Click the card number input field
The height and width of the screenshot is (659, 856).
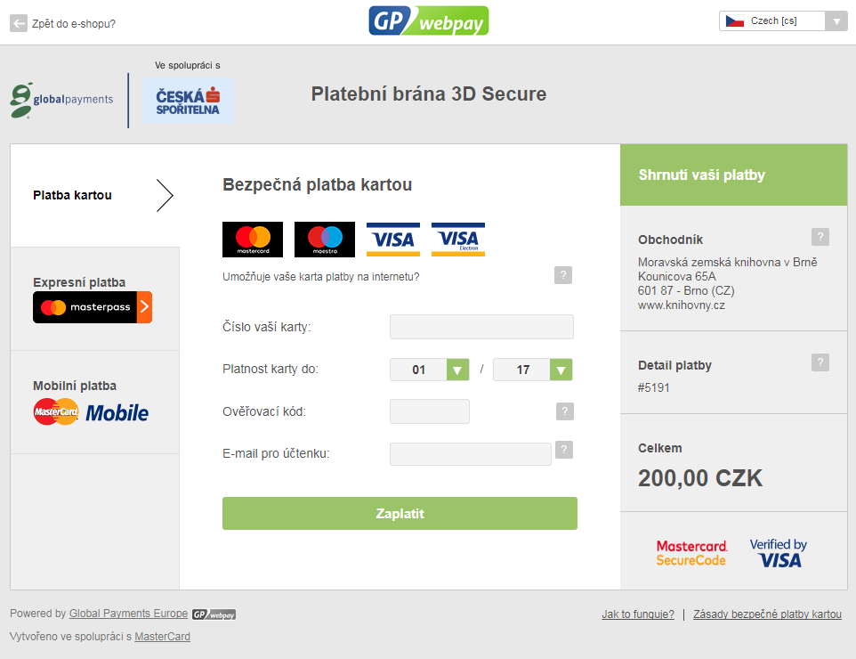click(x=481, y=327)
